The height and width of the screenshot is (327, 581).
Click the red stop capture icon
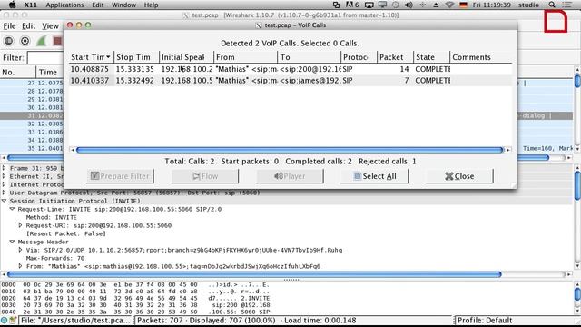coord(57,41)
